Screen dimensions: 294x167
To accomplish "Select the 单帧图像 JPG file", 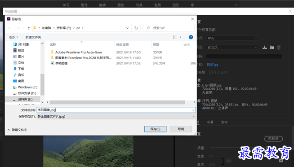I will 61,63.
